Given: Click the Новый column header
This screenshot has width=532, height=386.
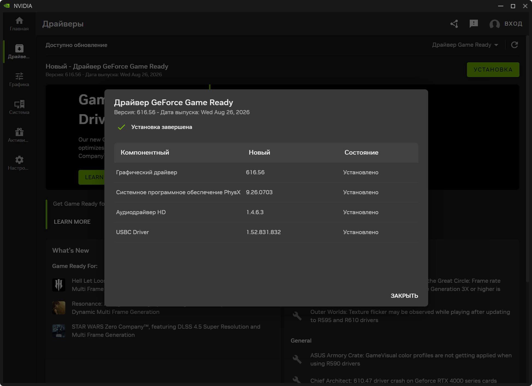Looking at the screenshot, I should 259,152.
